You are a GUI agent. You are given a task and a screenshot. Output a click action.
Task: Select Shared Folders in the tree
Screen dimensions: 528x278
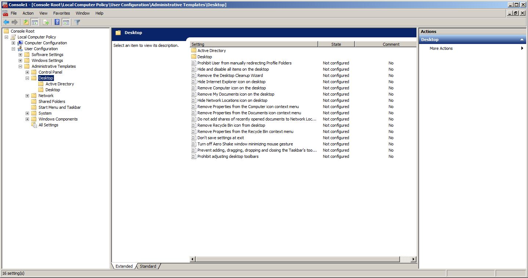[x=52, y=101]
